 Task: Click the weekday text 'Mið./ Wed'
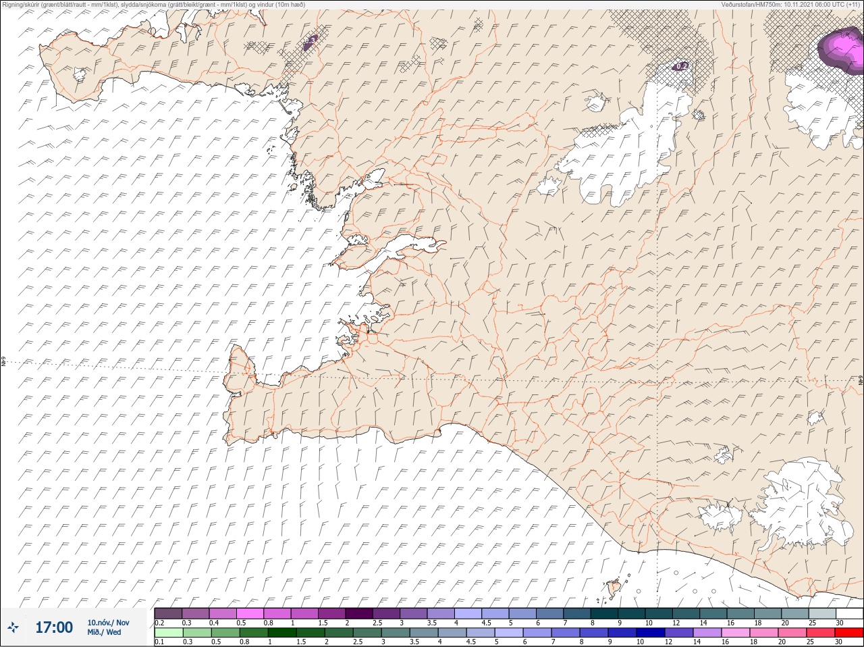105,632
